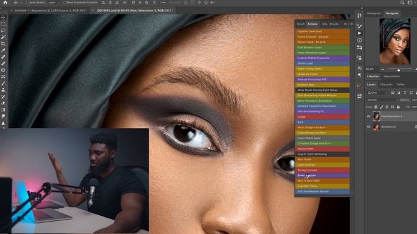Run the Strong Contrast action
417x234 pixels.
pos(323,170)
